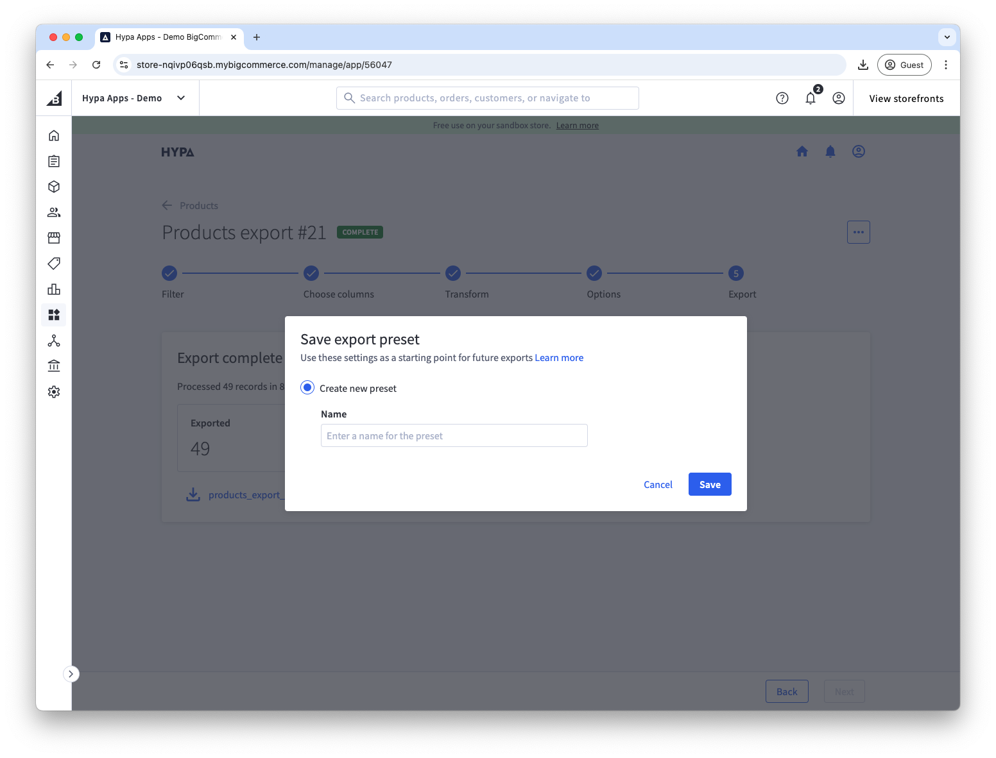
Task: Click the preset Name input field
Action: point(454,436)
